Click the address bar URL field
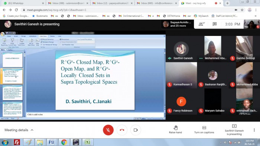 click(128, 10)
